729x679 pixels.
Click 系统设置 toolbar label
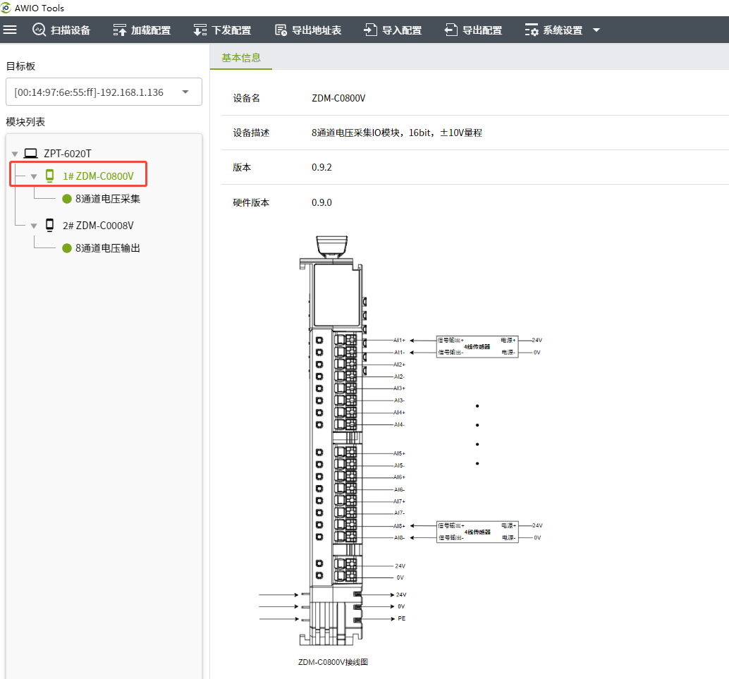click(563, 30)
